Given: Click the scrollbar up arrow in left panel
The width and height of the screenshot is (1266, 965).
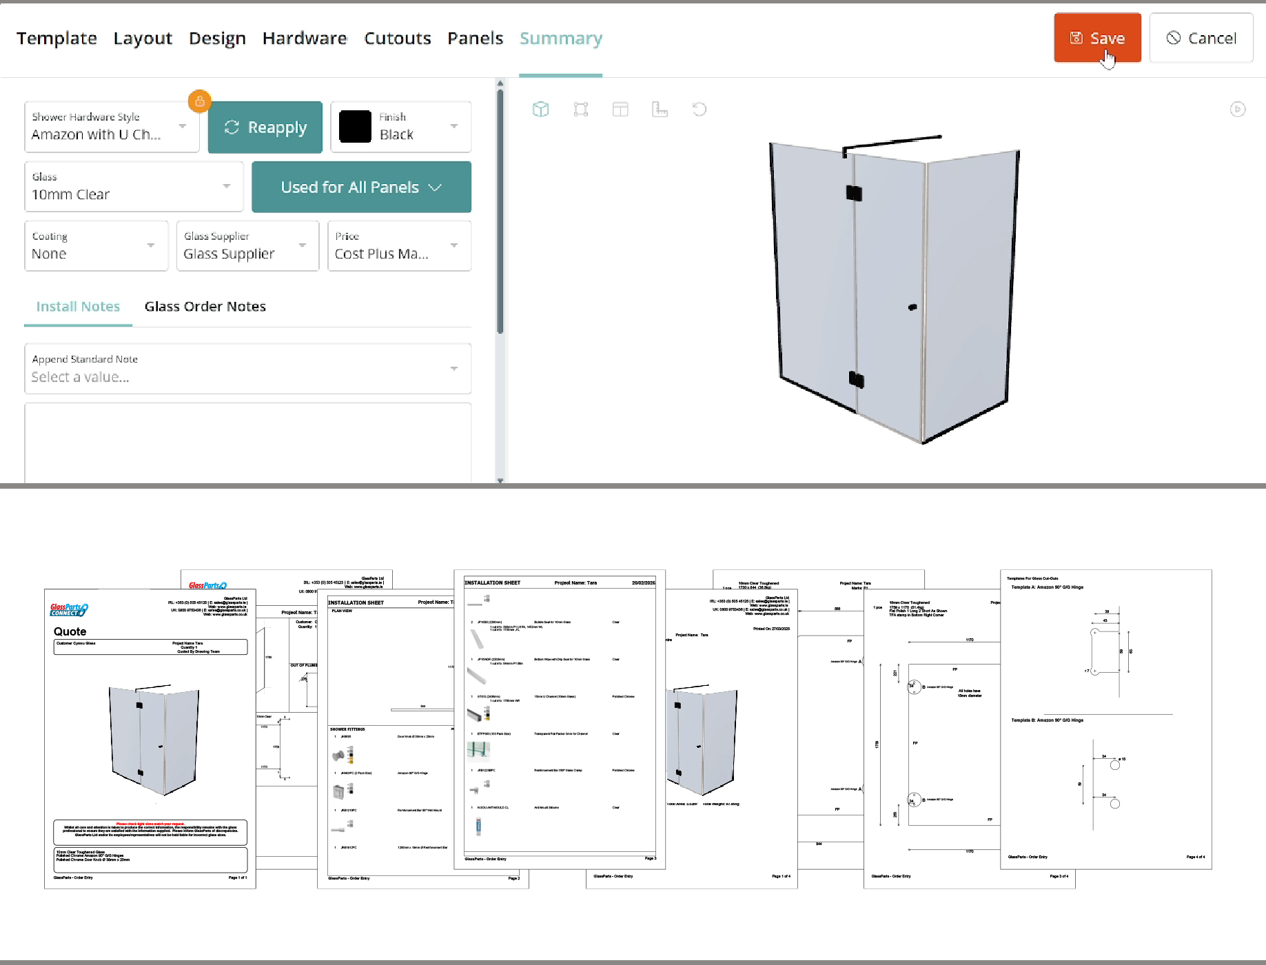Looking at the screenshot, I should pos(500,83).
